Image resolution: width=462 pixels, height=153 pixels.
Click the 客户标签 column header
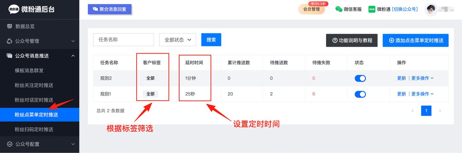pos(152,62)
